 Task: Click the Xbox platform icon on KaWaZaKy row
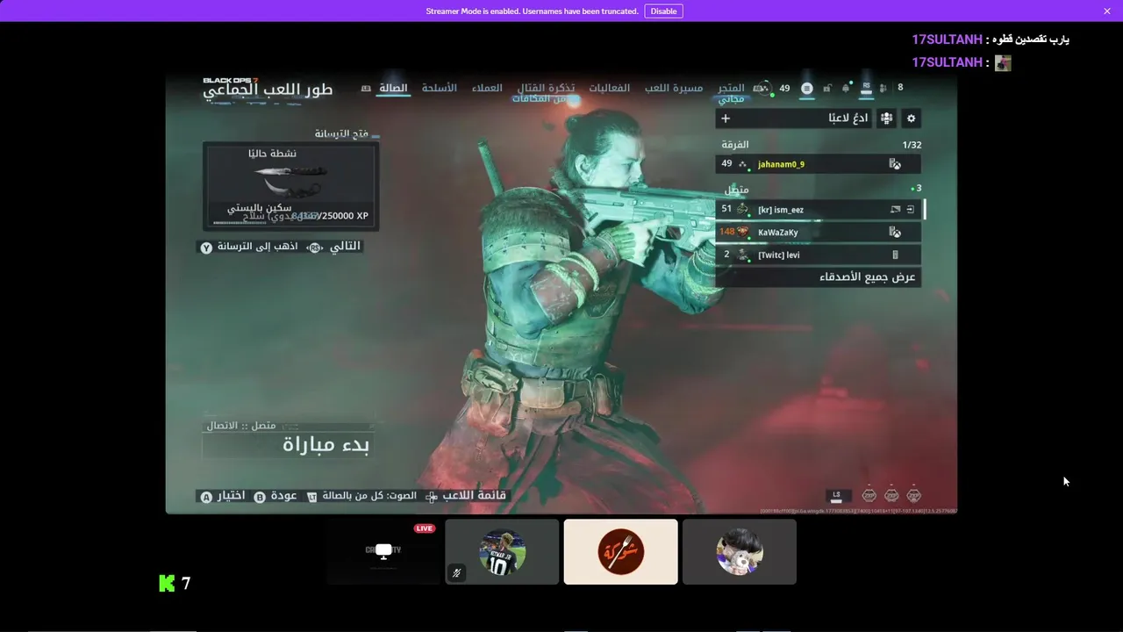pos(895,233)
